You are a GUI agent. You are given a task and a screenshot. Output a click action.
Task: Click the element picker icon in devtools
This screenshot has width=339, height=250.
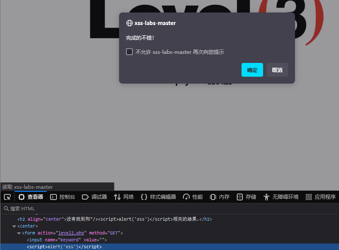tap(7, 197)
